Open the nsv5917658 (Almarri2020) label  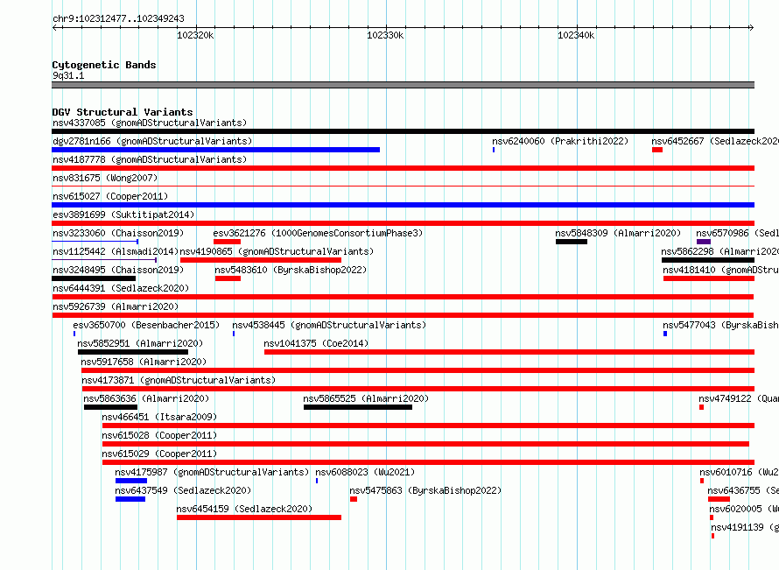(144, 362)
